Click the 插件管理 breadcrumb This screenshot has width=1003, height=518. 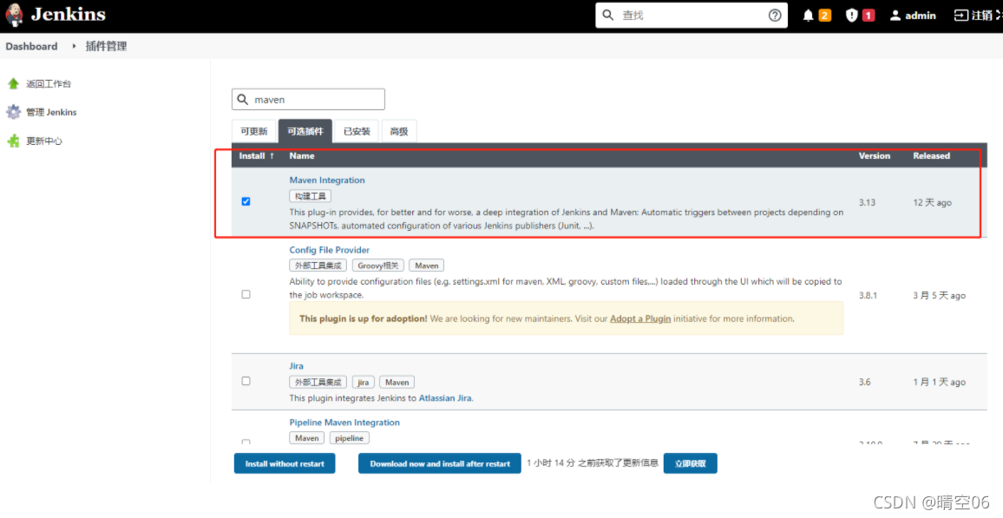click(106, 46)
